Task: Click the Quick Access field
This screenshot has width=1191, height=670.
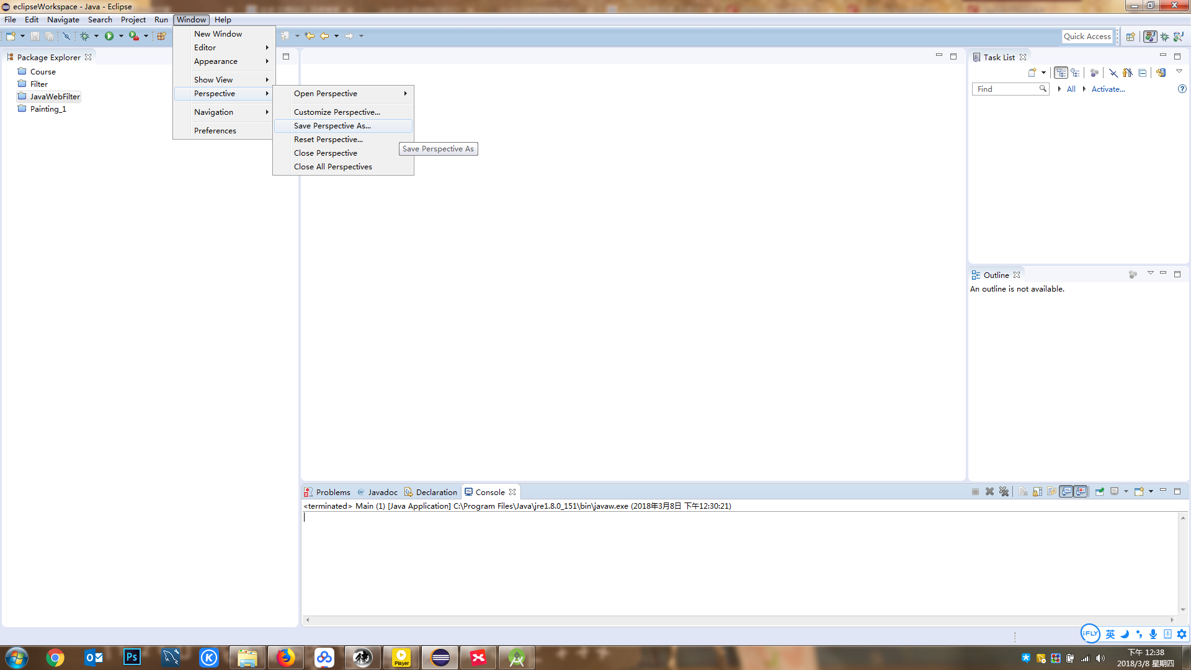Action: [x=1087, y=37]
